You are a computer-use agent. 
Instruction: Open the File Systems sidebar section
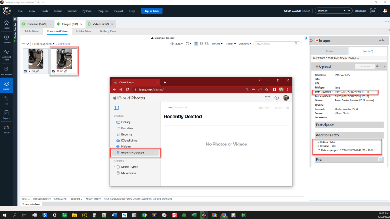pyautogui.click(x=6, y=70)
